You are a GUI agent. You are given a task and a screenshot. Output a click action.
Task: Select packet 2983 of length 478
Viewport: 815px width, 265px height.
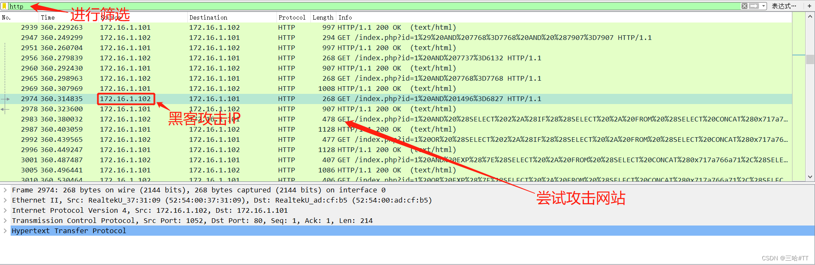[x=396, y=119]
